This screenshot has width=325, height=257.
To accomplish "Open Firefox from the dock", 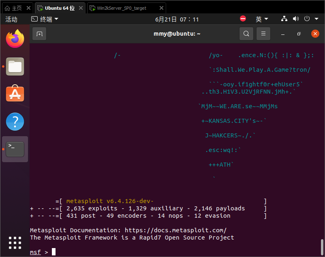I will [x=15, y=39].
